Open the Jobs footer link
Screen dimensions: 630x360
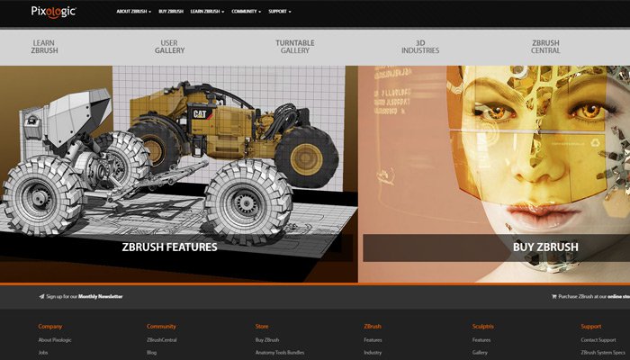pyautogui.click(x=43, y=353)
